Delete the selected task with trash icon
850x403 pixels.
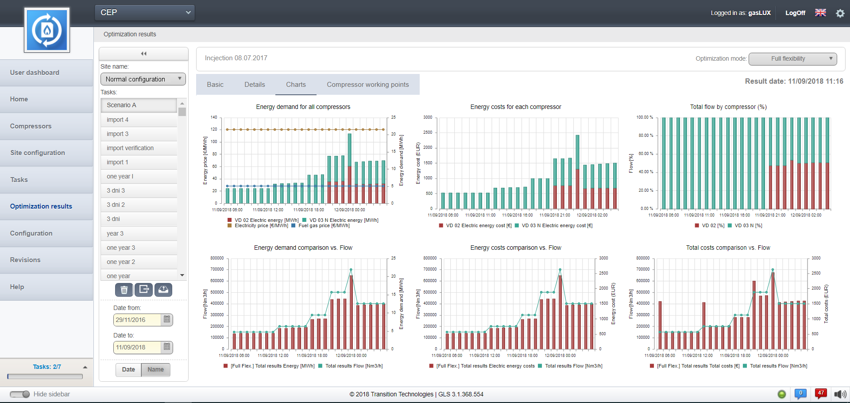[124, 290]
